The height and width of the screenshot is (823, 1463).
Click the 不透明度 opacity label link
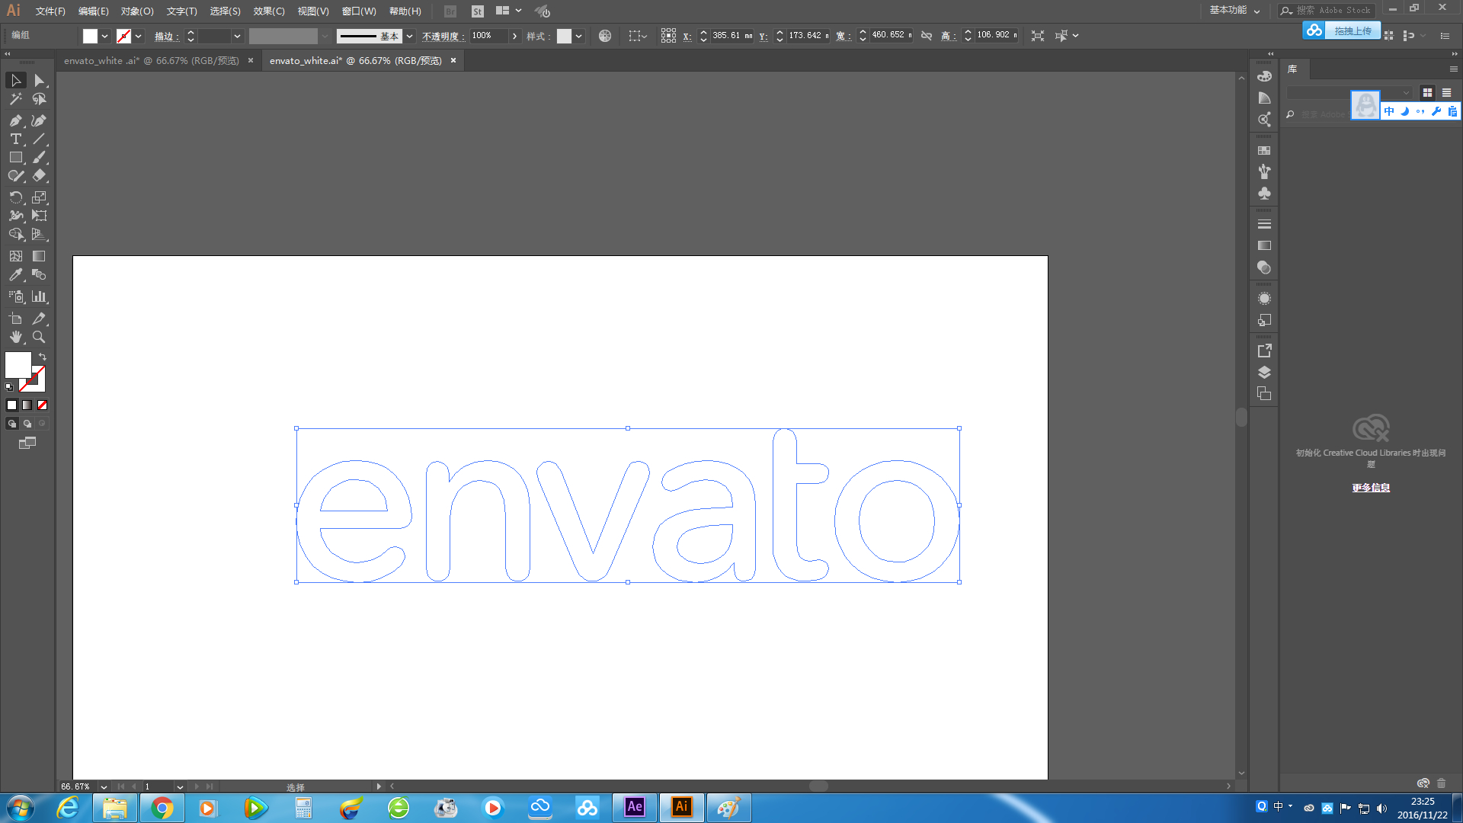[x=443, y=37]
